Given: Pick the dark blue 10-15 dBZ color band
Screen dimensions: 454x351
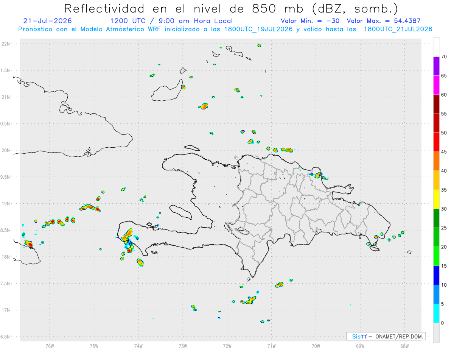Looking at the screenshot, I should [436, 275].
